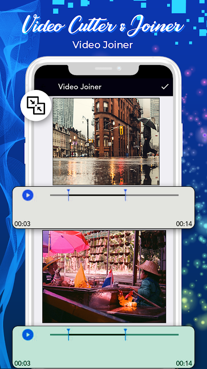Tap the phone's front camera lens
207x369 pixels.
[x=119, y=68]
